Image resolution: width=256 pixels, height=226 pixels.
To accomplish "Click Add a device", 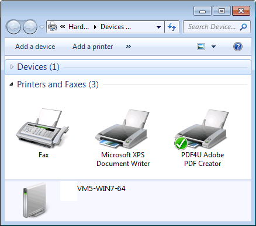I will 35,47.
